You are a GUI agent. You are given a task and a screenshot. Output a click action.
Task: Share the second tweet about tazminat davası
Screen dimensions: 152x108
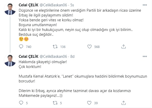click(123, 103)
